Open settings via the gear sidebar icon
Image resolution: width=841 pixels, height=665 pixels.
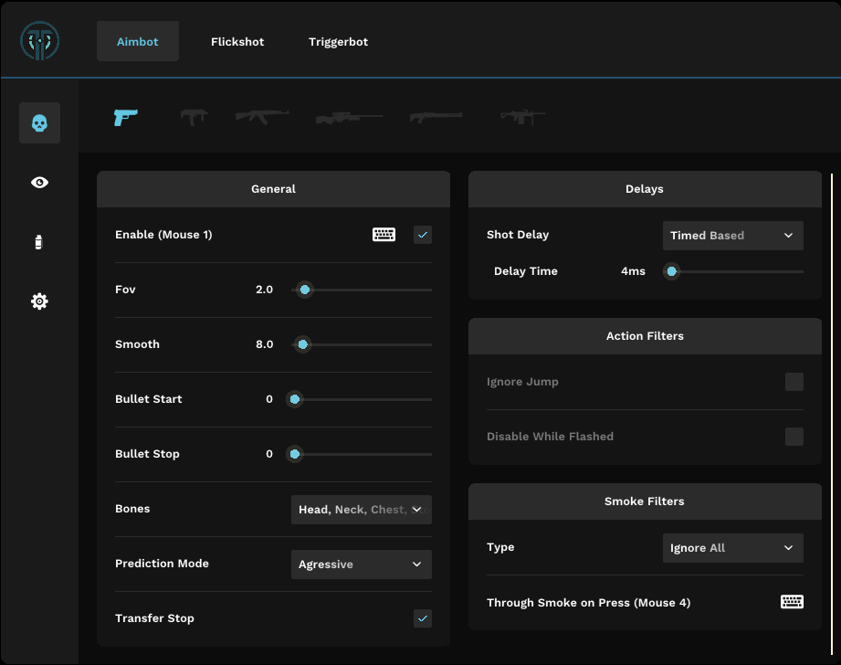39,301
